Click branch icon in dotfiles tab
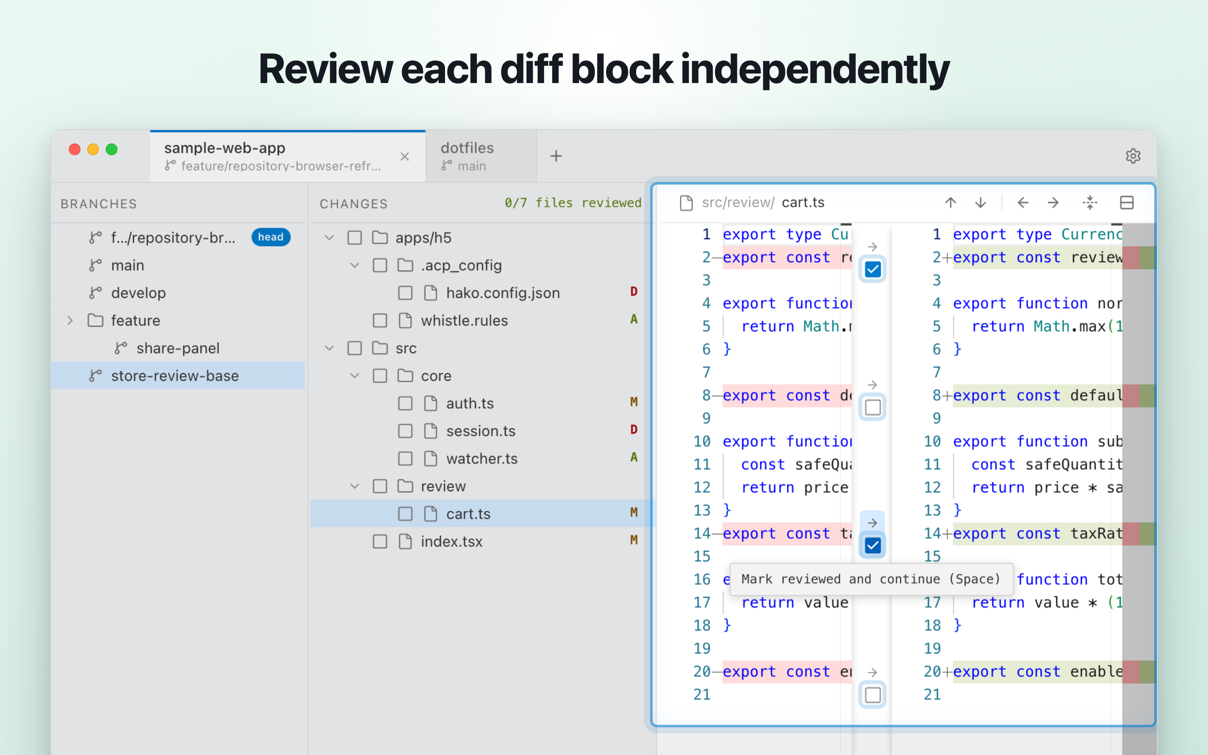 click(446, 165)
